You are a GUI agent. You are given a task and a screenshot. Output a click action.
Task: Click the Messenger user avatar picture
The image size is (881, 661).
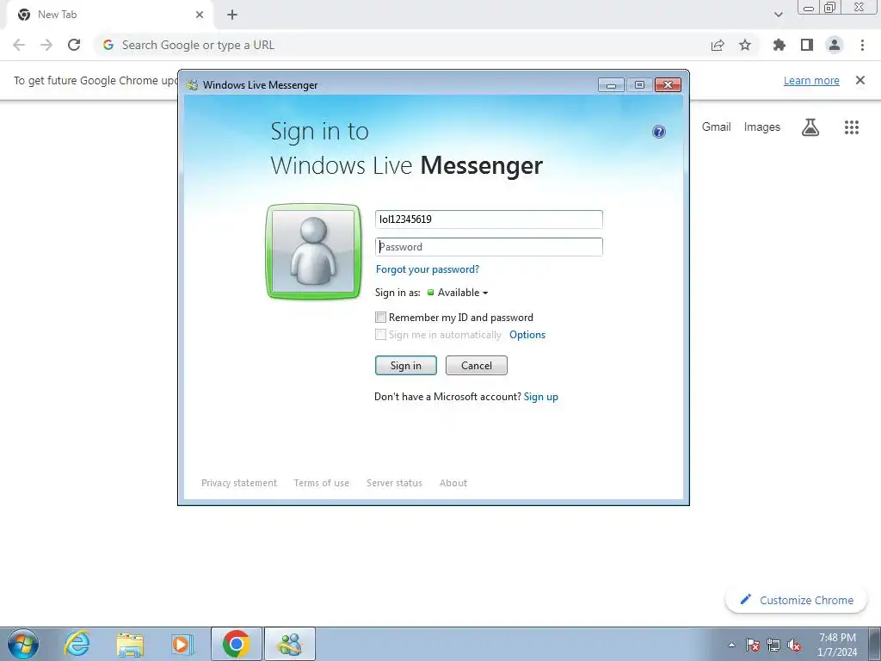(x=313, y=251)
